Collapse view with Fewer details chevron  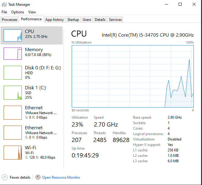[x=5, y=177]
